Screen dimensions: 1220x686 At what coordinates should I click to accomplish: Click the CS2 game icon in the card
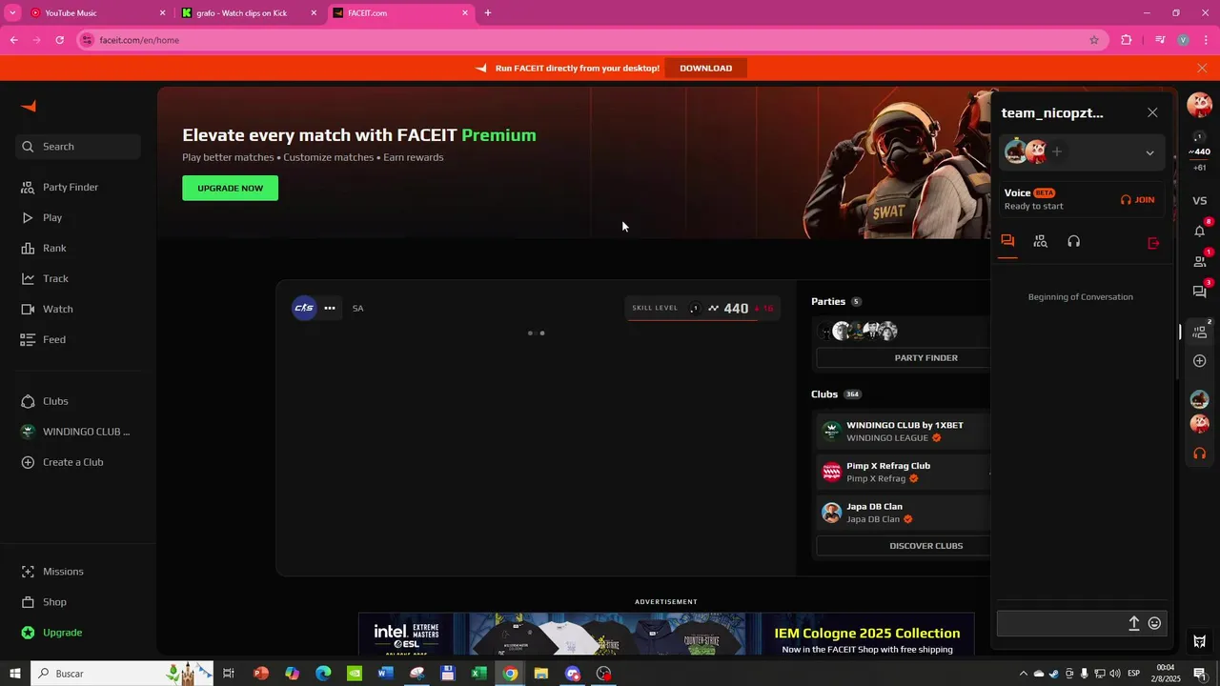click(x=304, y=308)
